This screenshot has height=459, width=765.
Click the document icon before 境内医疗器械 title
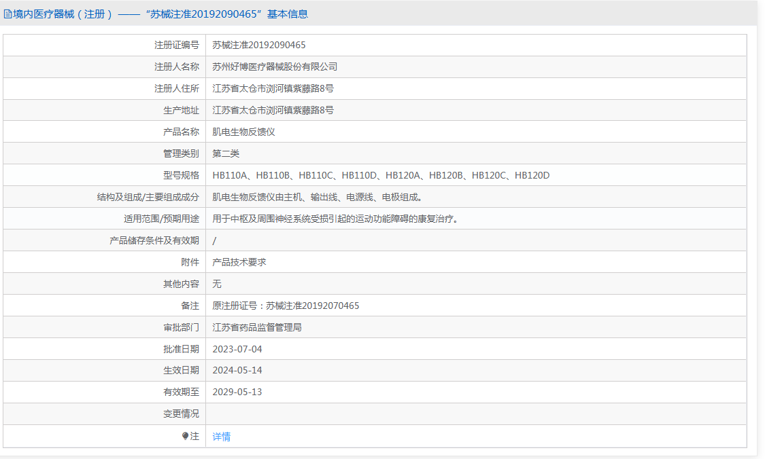tap(7, 14)
